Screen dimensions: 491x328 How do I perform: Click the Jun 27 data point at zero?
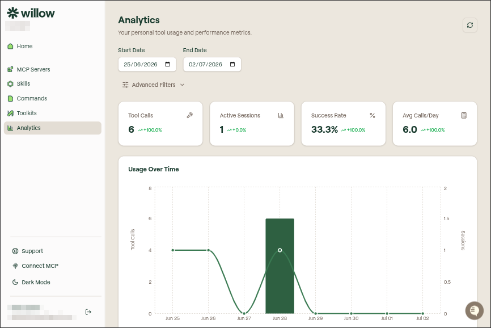coord(244,313)
